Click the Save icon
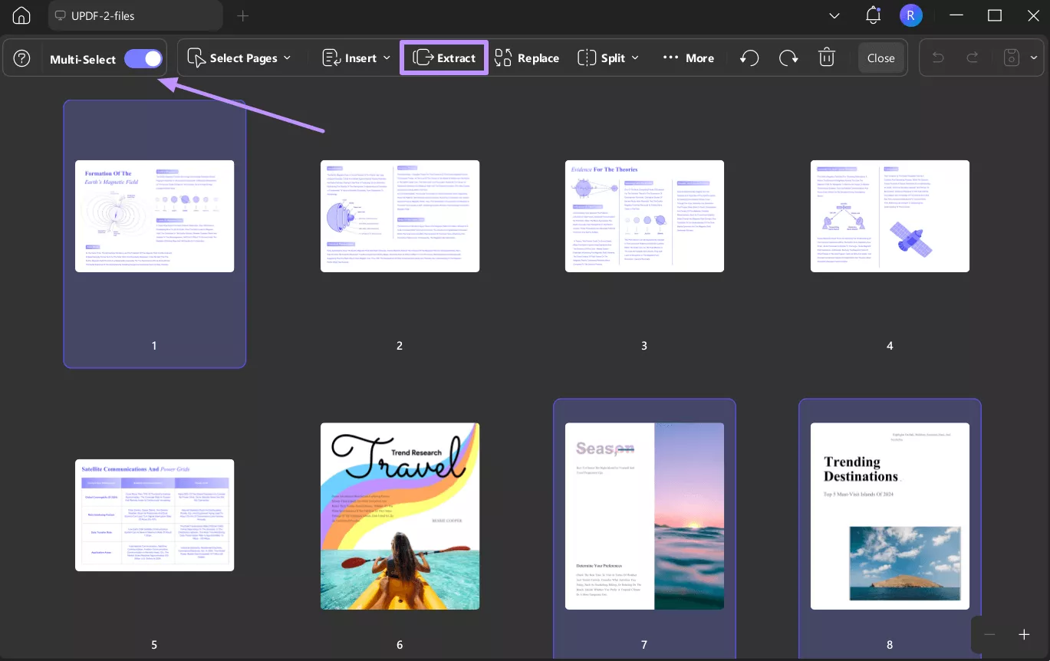Image resolution: width=1050 pixels, height=661 pixels. [1011, 58]
